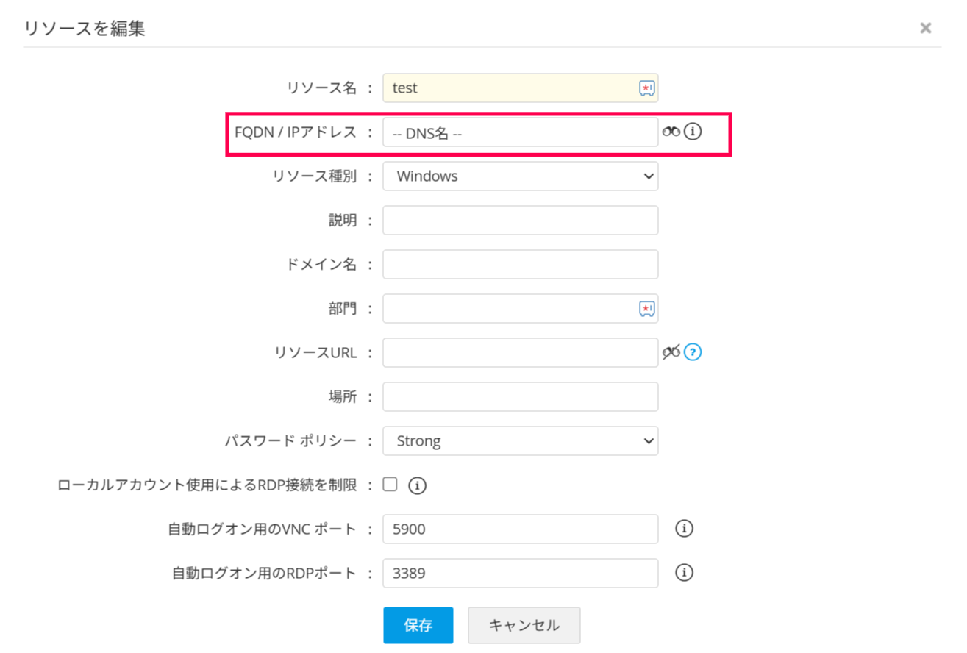The image size is (967, 653).
Task: Click the crossed binoculars icon beside リソースURL
Action: coord(671,352)
